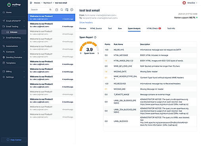
Task: Open Home via its house icon
Action: click(4, 12)
